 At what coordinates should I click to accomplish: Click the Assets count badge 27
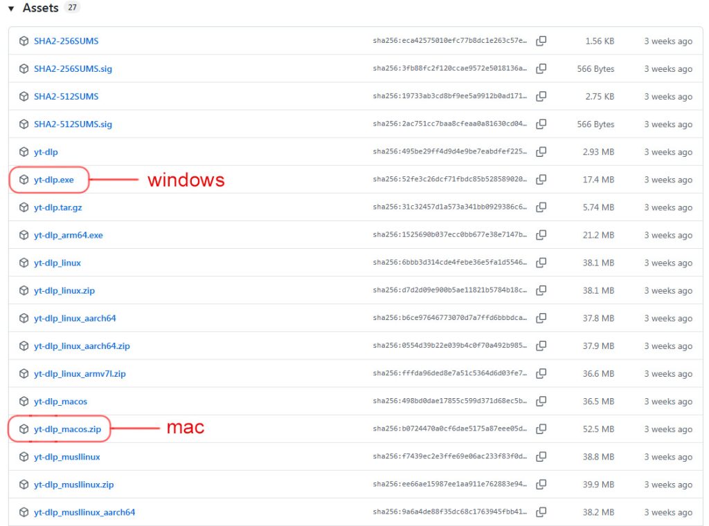click(x=72, y=7)
